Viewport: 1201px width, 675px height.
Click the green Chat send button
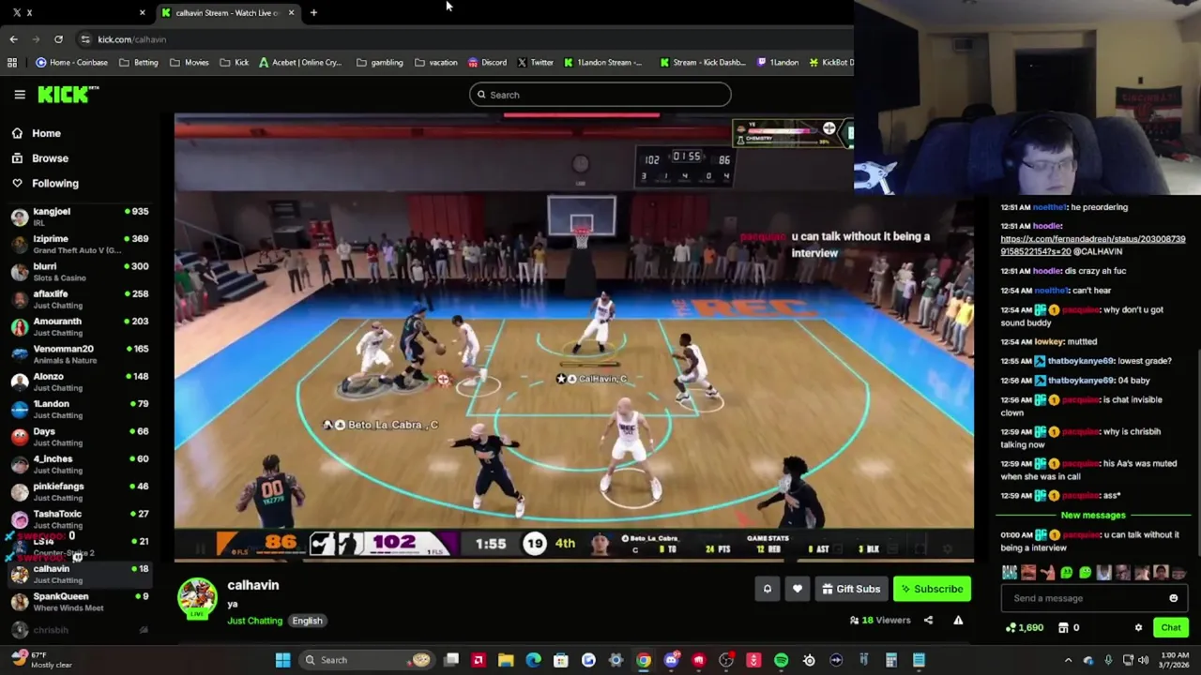(x=1171, y=627)
